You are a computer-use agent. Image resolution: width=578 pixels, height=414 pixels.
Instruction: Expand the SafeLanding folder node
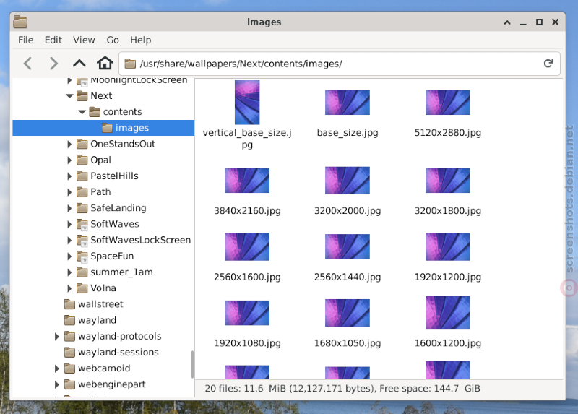[x=69, y=208]
